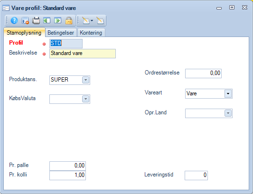
Task: Go to previous record with left arrow icon
Action: tap(47, 20)
